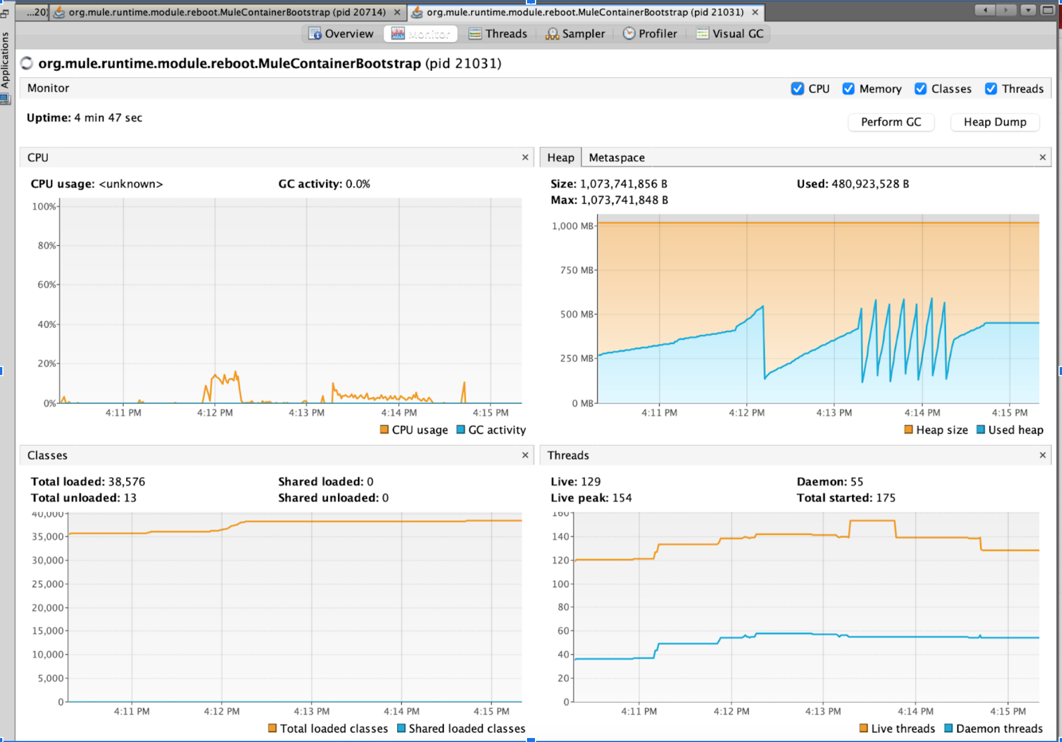Screen dimensions: 1062x742
Task: Select the pid 21031 document tab
Action: coord(585,12)
